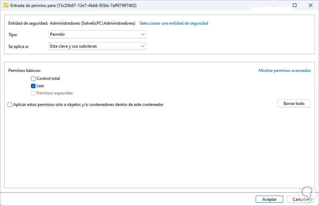Close the permission entry dialog
Image resolution: width=319 pixels, height=206 pixels.
point(311,6)
